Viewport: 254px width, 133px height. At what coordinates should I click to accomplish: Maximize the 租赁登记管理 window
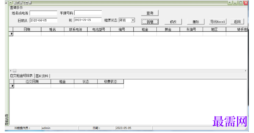[x=241, y=3]
